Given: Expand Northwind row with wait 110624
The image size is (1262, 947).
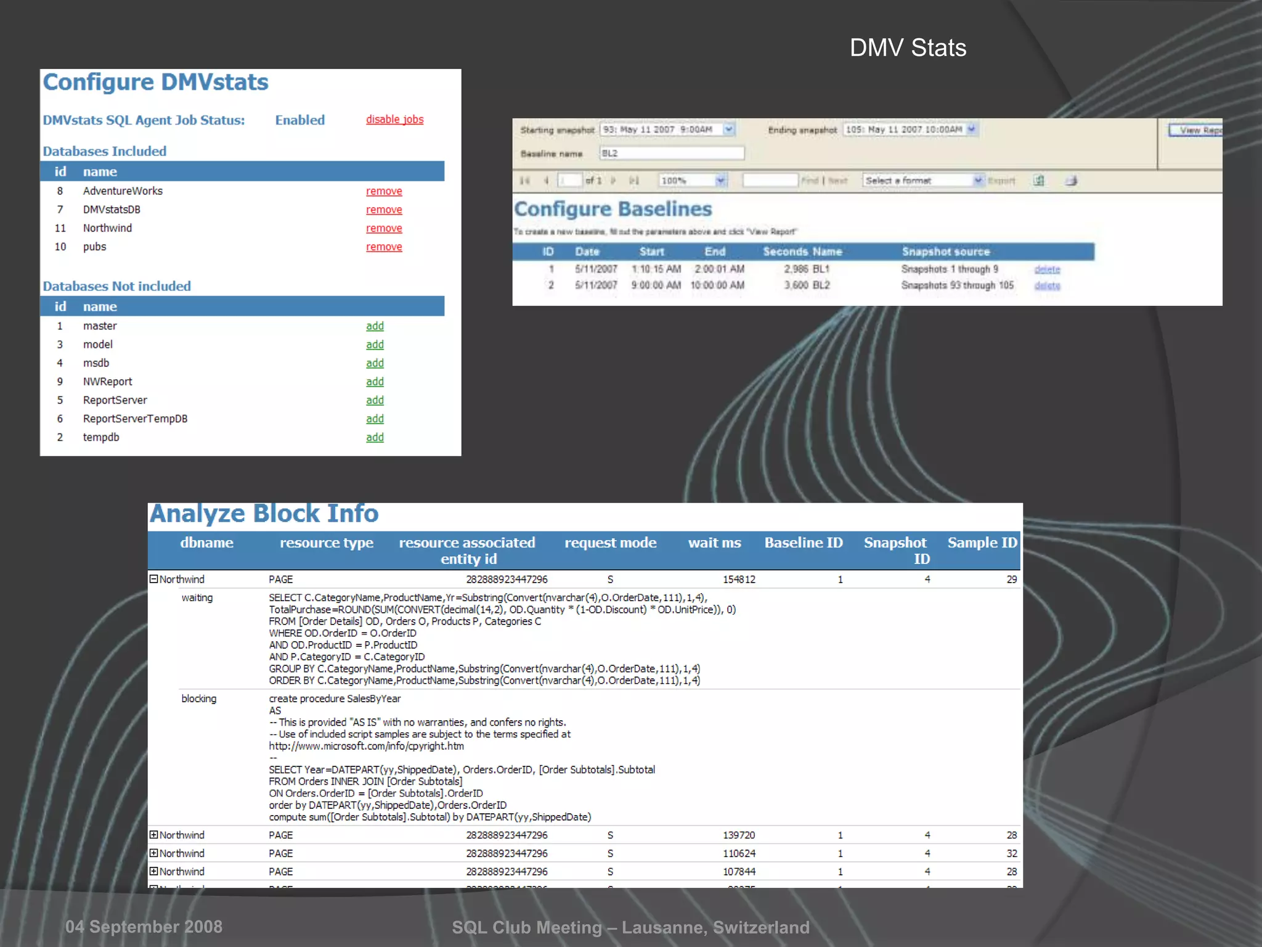Looking at the screenshot, I should [x=153, y=853].
